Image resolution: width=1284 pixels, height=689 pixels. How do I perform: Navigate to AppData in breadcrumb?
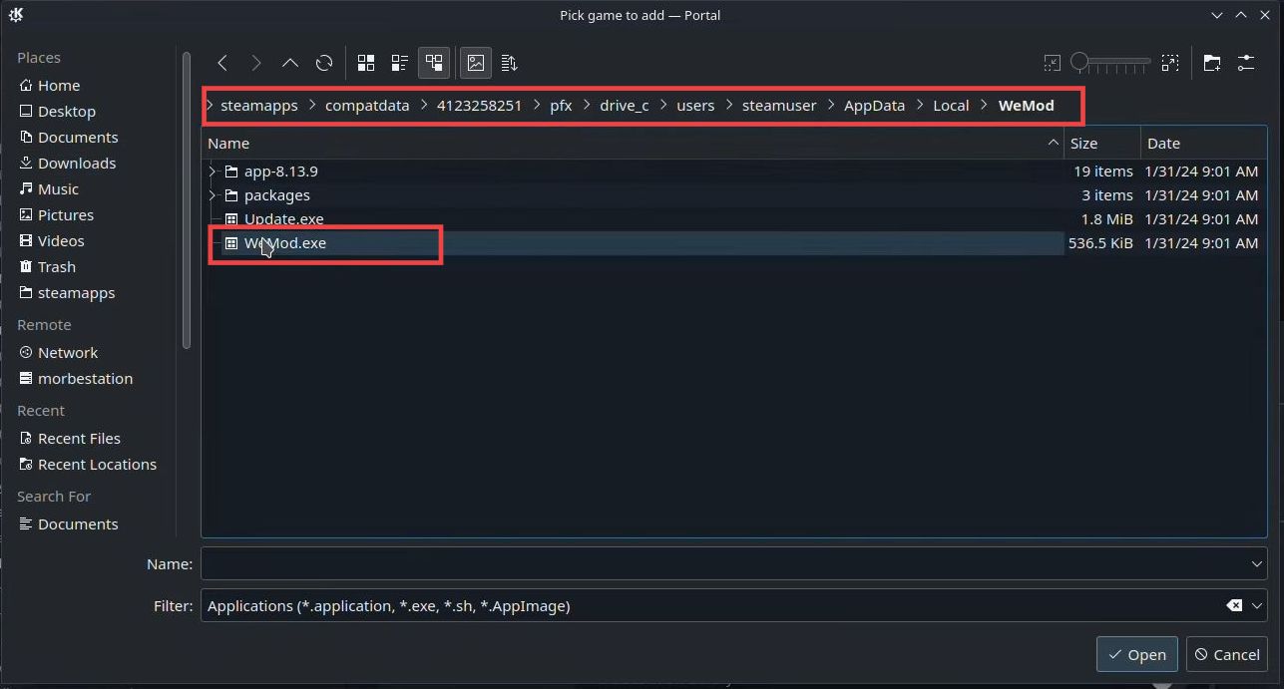[x=875, y=105]
